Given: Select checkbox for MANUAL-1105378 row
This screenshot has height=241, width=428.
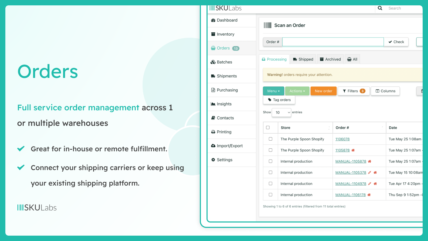Looking at the screenshot, I should click(x=270, y=172).
